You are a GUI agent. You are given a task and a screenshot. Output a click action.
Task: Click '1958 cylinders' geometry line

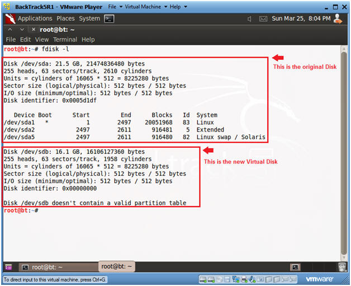pyautogui.click(x=78, y=159)
